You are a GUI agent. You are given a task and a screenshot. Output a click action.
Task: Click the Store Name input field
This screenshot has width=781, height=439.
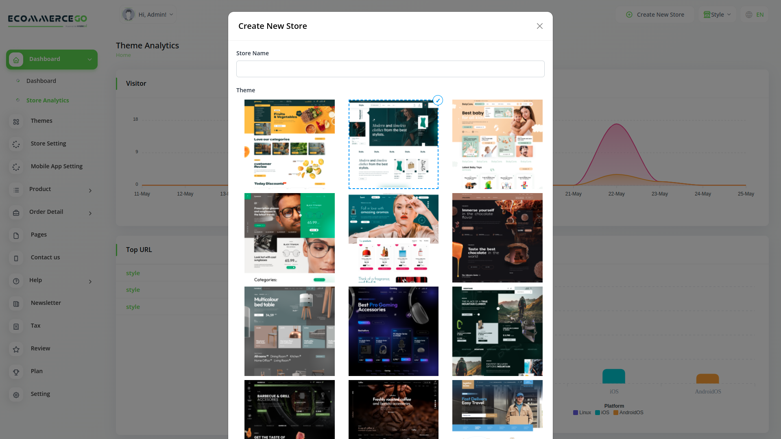(x=390, y=69)
